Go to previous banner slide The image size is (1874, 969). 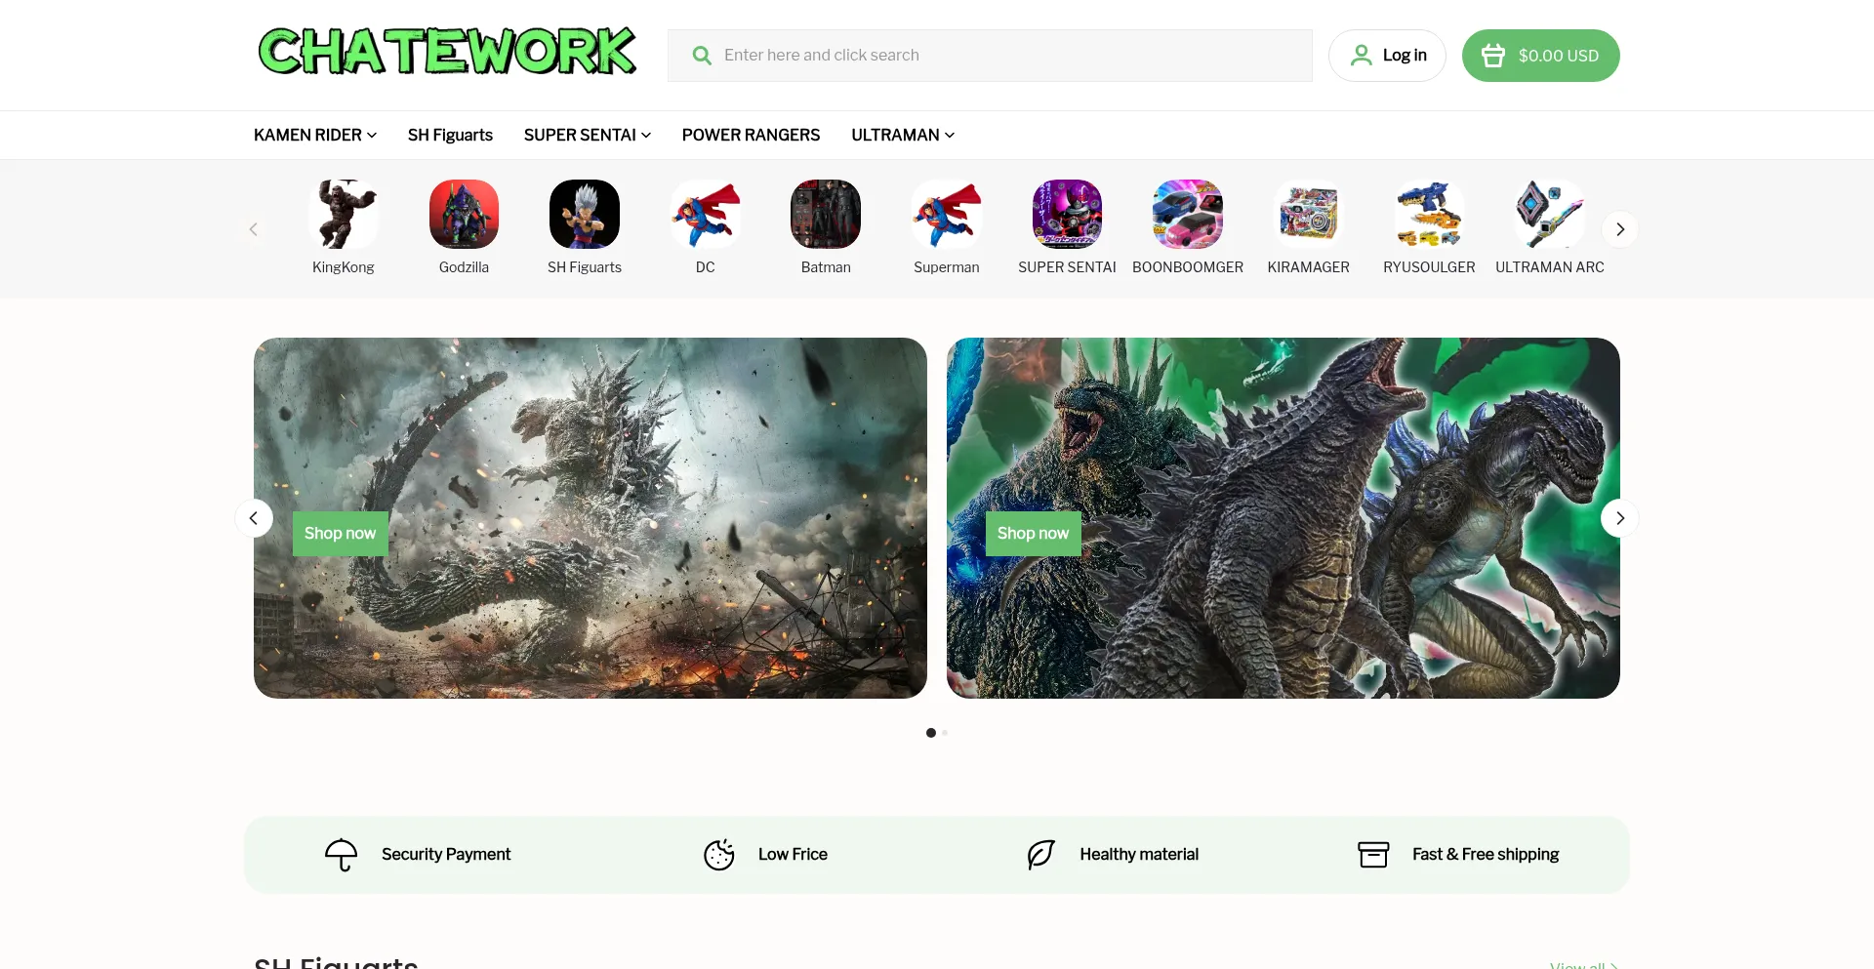point(254,518)
